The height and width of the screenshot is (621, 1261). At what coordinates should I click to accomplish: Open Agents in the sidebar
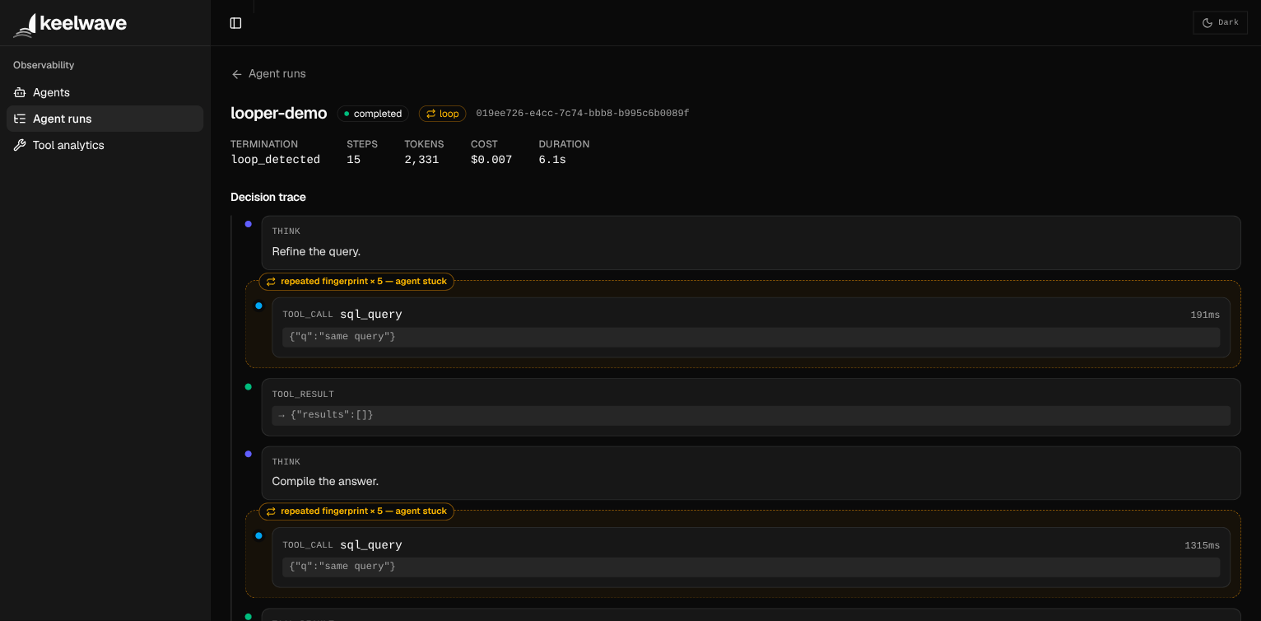(x=105, y=92)
